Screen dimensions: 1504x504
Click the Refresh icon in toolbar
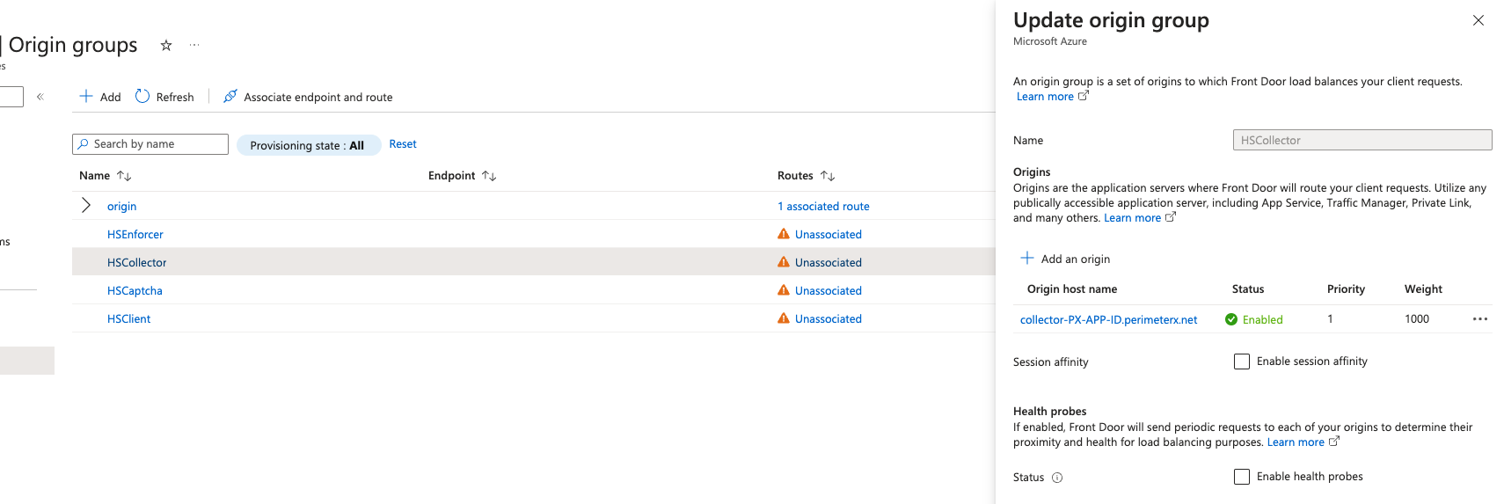pyautogui.click(x=142, y=97)
